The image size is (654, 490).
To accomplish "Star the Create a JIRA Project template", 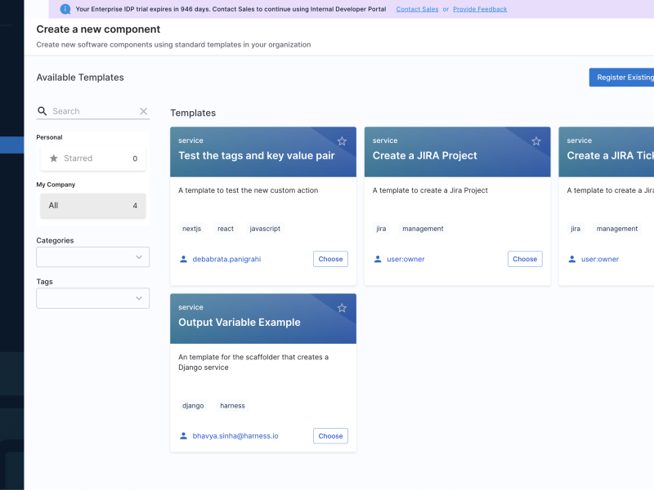I will [536, 141].
